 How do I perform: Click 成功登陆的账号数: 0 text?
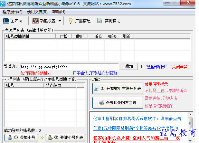[x=23, y=130]
